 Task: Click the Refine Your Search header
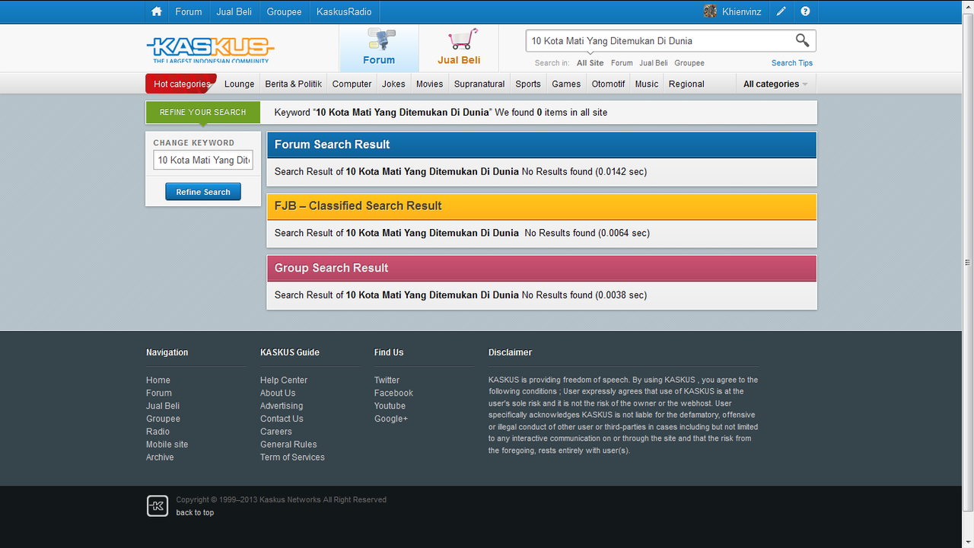pyautogui.click(x=203, y=112)
